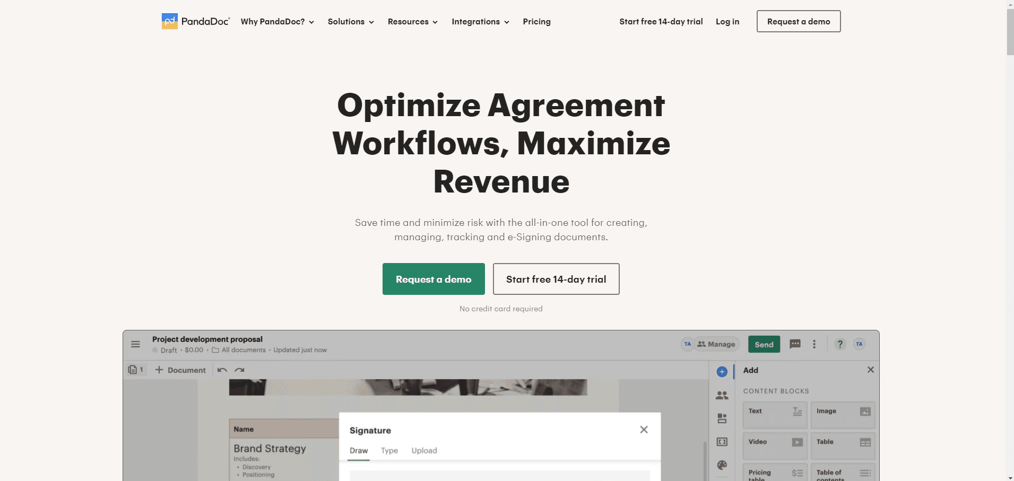Click the PandaDoc logo
This screenshot has height=481, width=1014.
196,21
